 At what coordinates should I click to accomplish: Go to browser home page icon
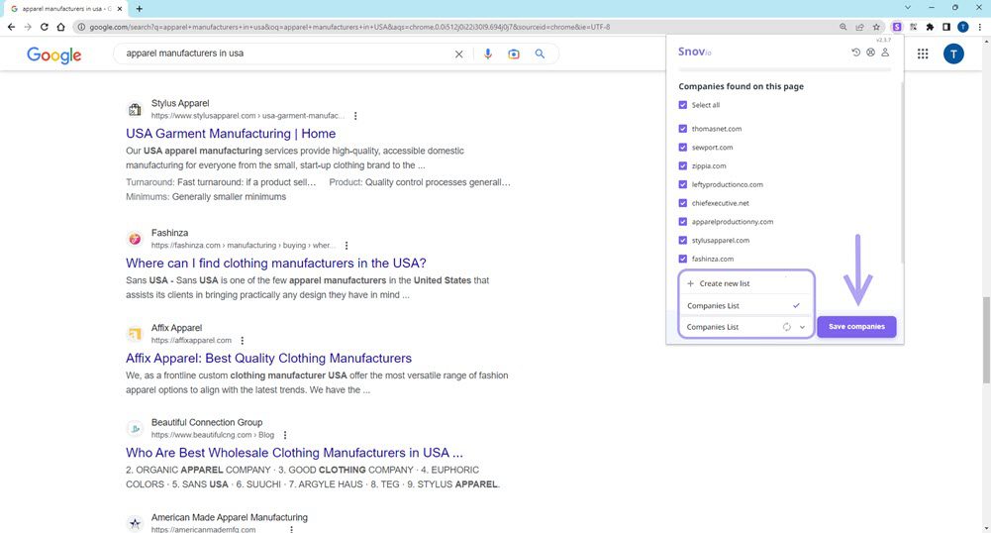60,27
